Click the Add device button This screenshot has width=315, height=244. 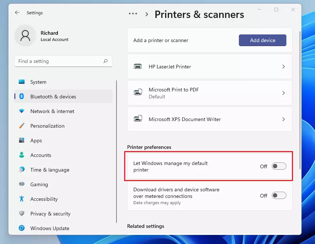point(262,40)
